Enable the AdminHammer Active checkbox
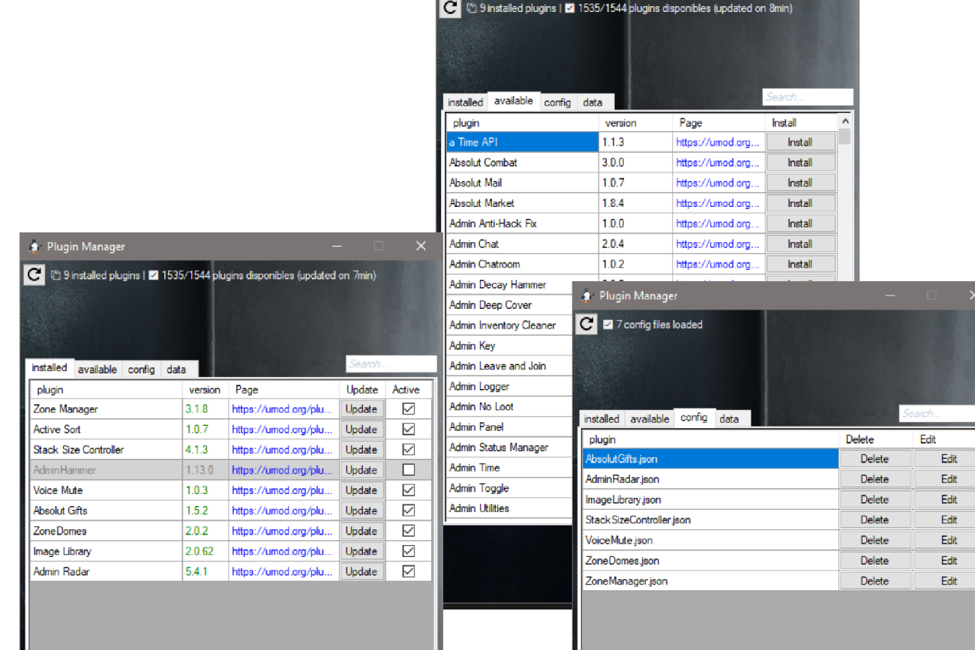This screenshot has width=975, height=650. [x=408, y=470]
